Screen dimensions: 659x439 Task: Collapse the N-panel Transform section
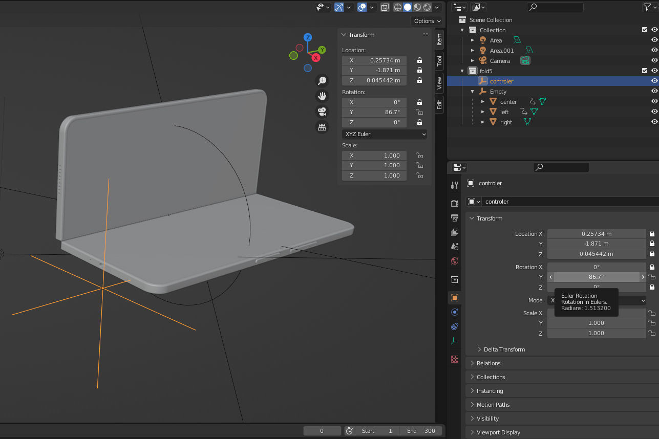(x=344, y=35)
